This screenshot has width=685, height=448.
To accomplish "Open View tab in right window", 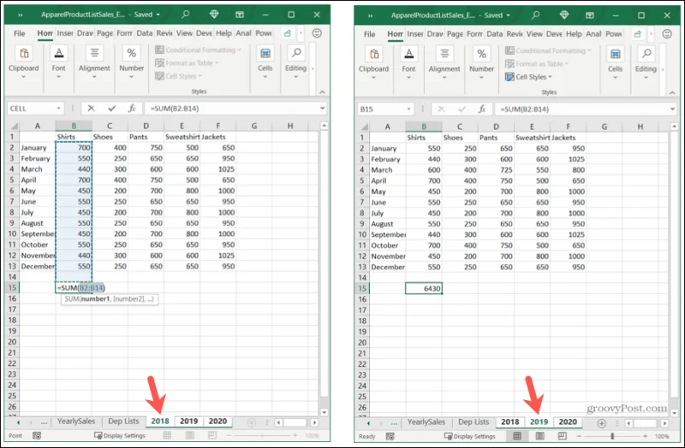I will click(x=534, y=34).
